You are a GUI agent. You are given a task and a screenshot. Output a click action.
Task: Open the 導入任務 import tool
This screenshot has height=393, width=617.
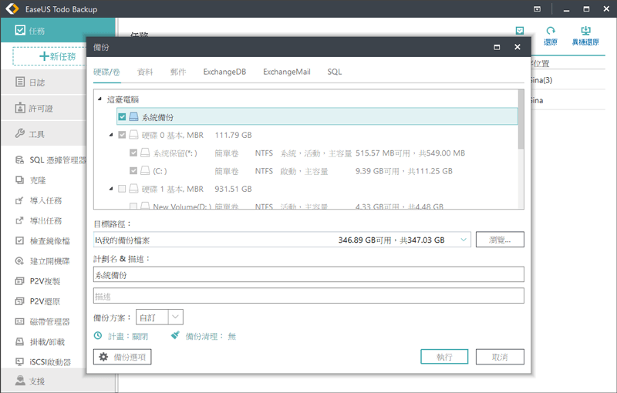(x=45, y=200)
